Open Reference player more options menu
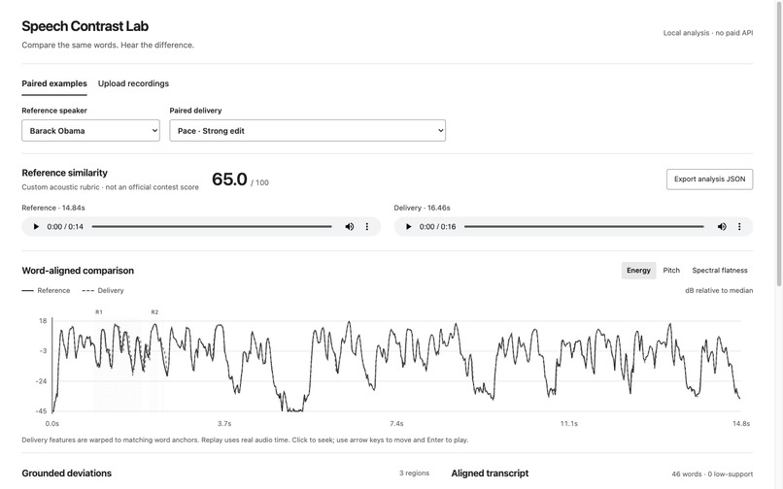783x489 pixels. (367, 226)
